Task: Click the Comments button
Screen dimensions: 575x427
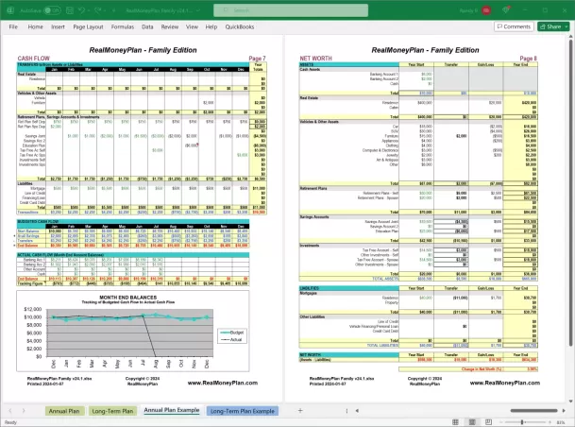Action: click(x=514, y=26)
